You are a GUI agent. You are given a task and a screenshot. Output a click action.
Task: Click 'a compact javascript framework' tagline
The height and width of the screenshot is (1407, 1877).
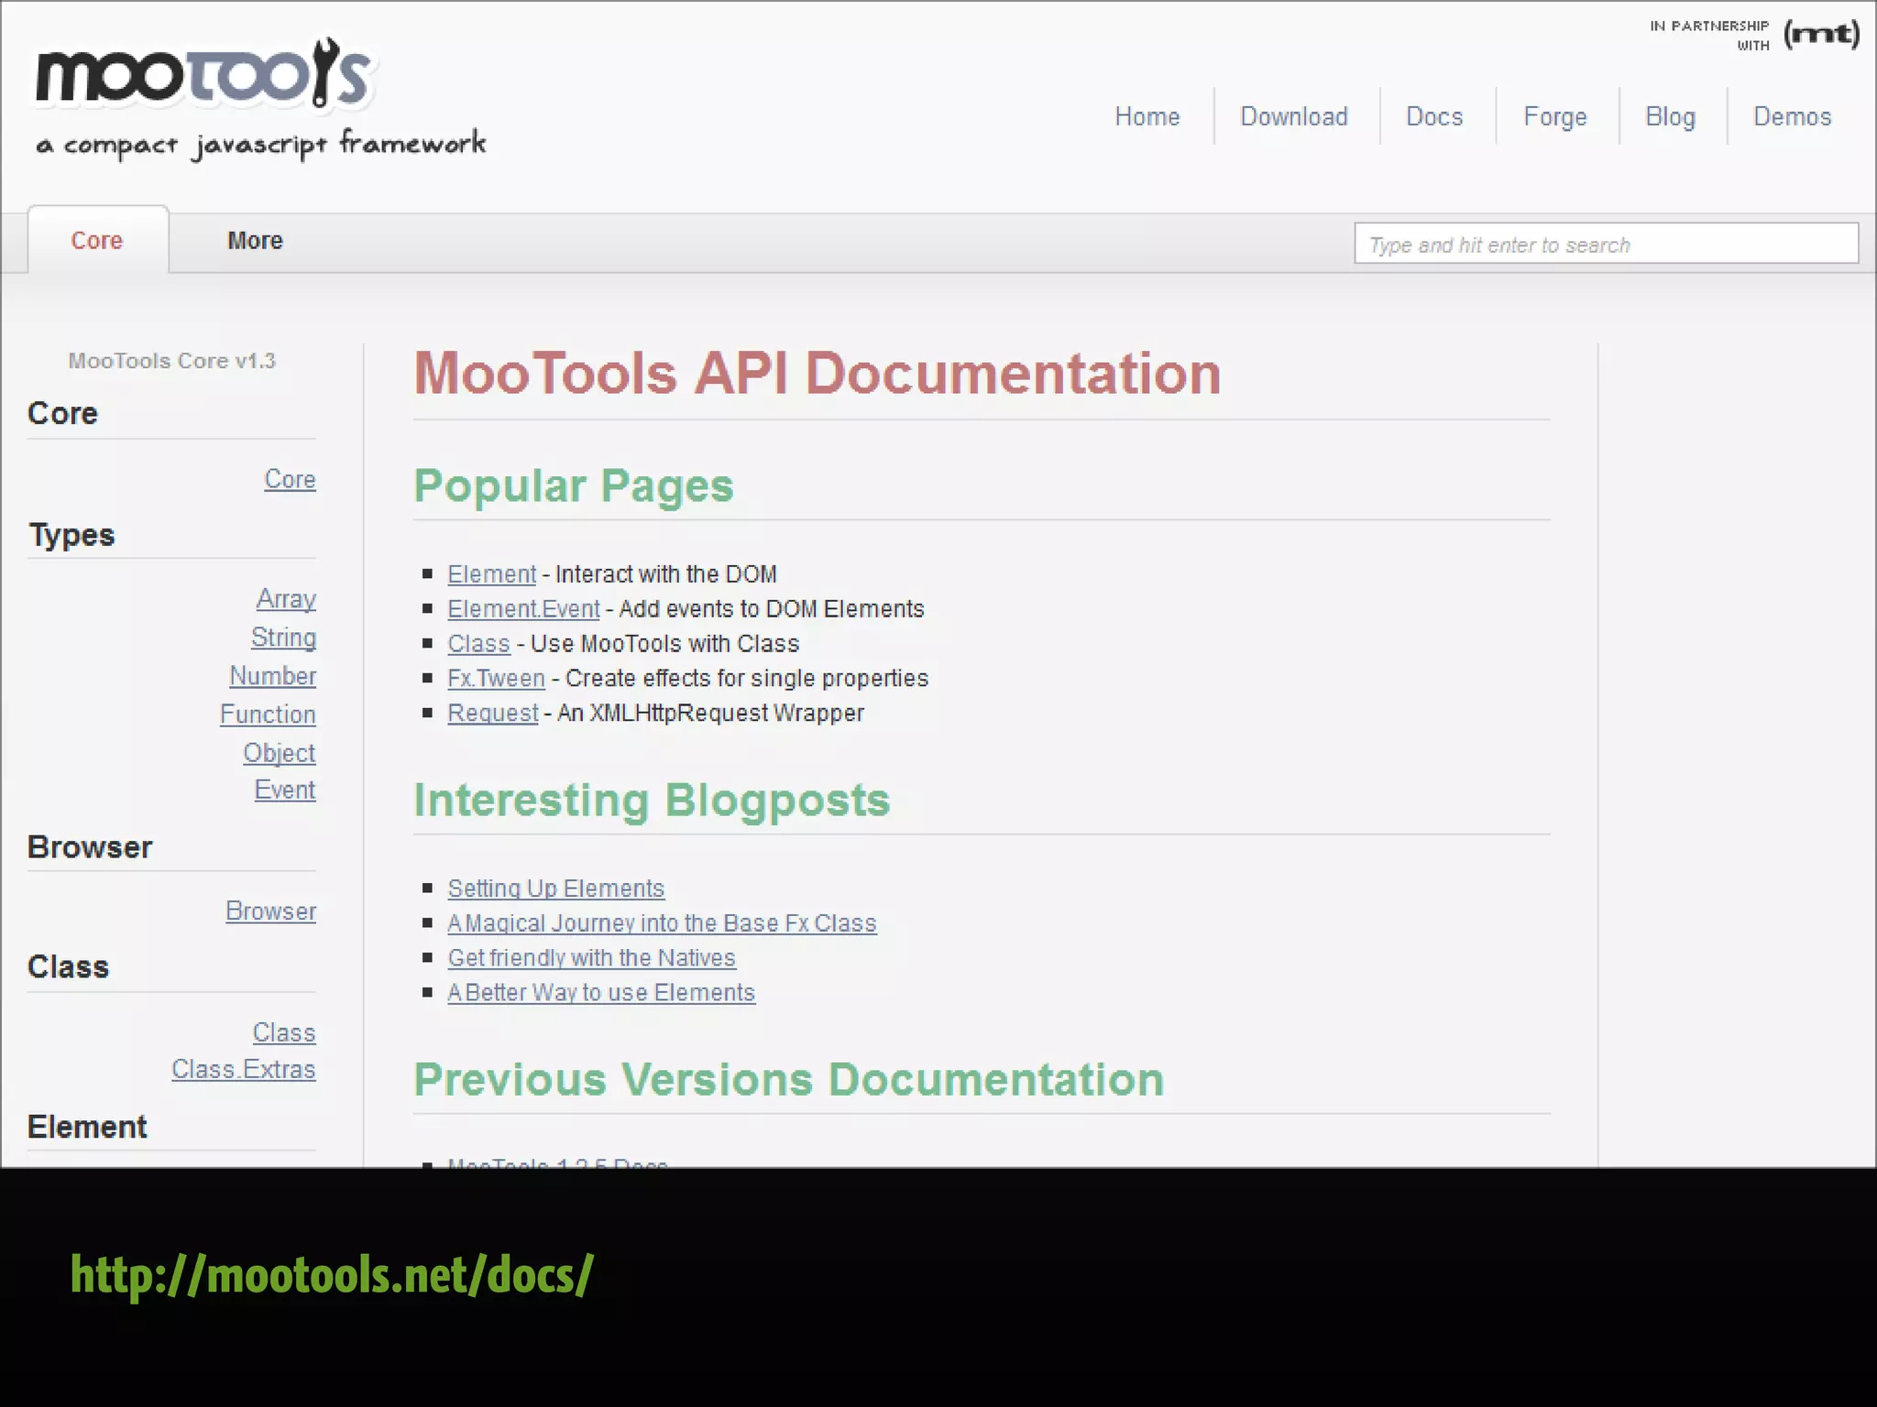[261, 145]
